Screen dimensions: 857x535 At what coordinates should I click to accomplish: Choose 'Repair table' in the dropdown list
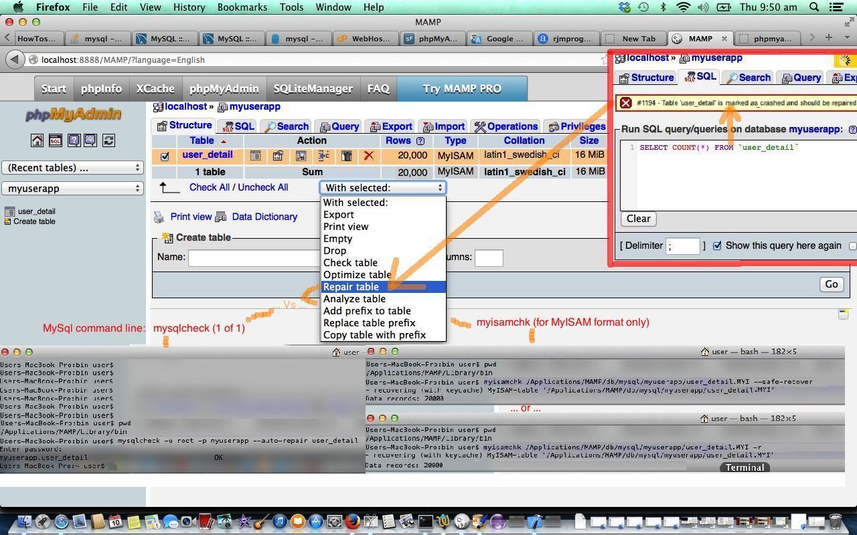383,287
